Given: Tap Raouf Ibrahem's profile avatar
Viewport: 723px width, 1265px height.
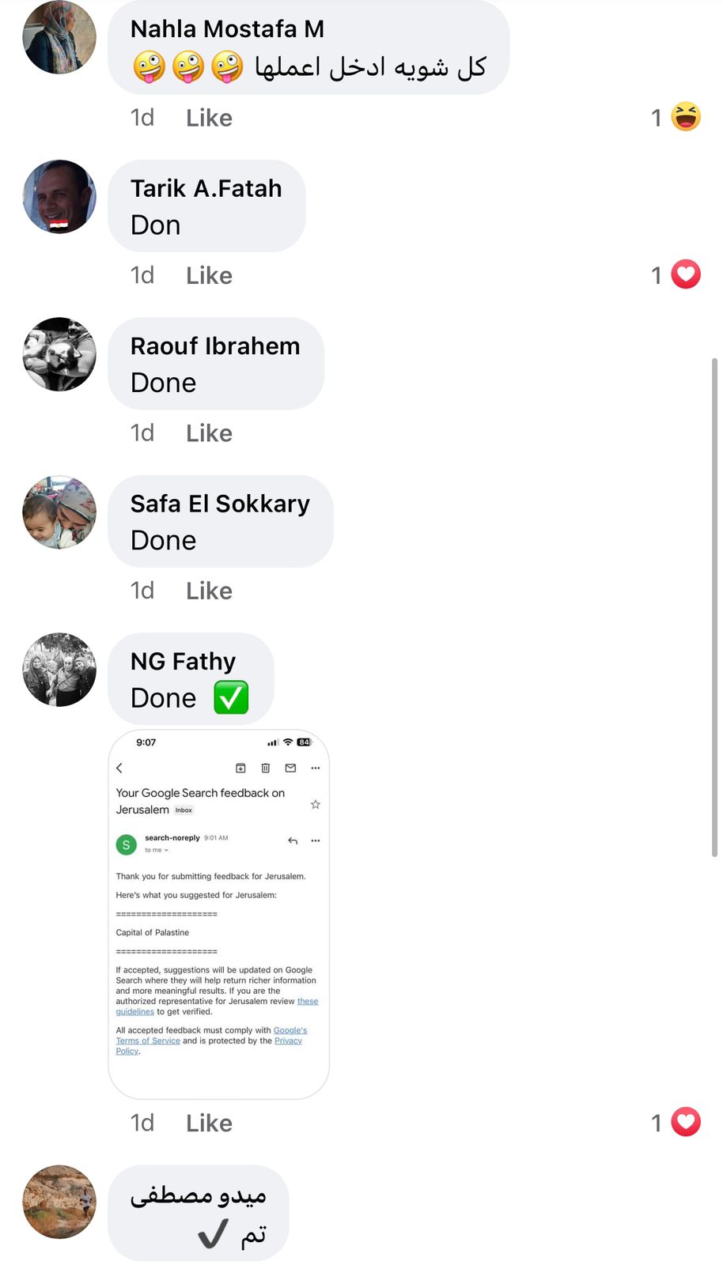Looking at the screenshot, I should [59, 354].
